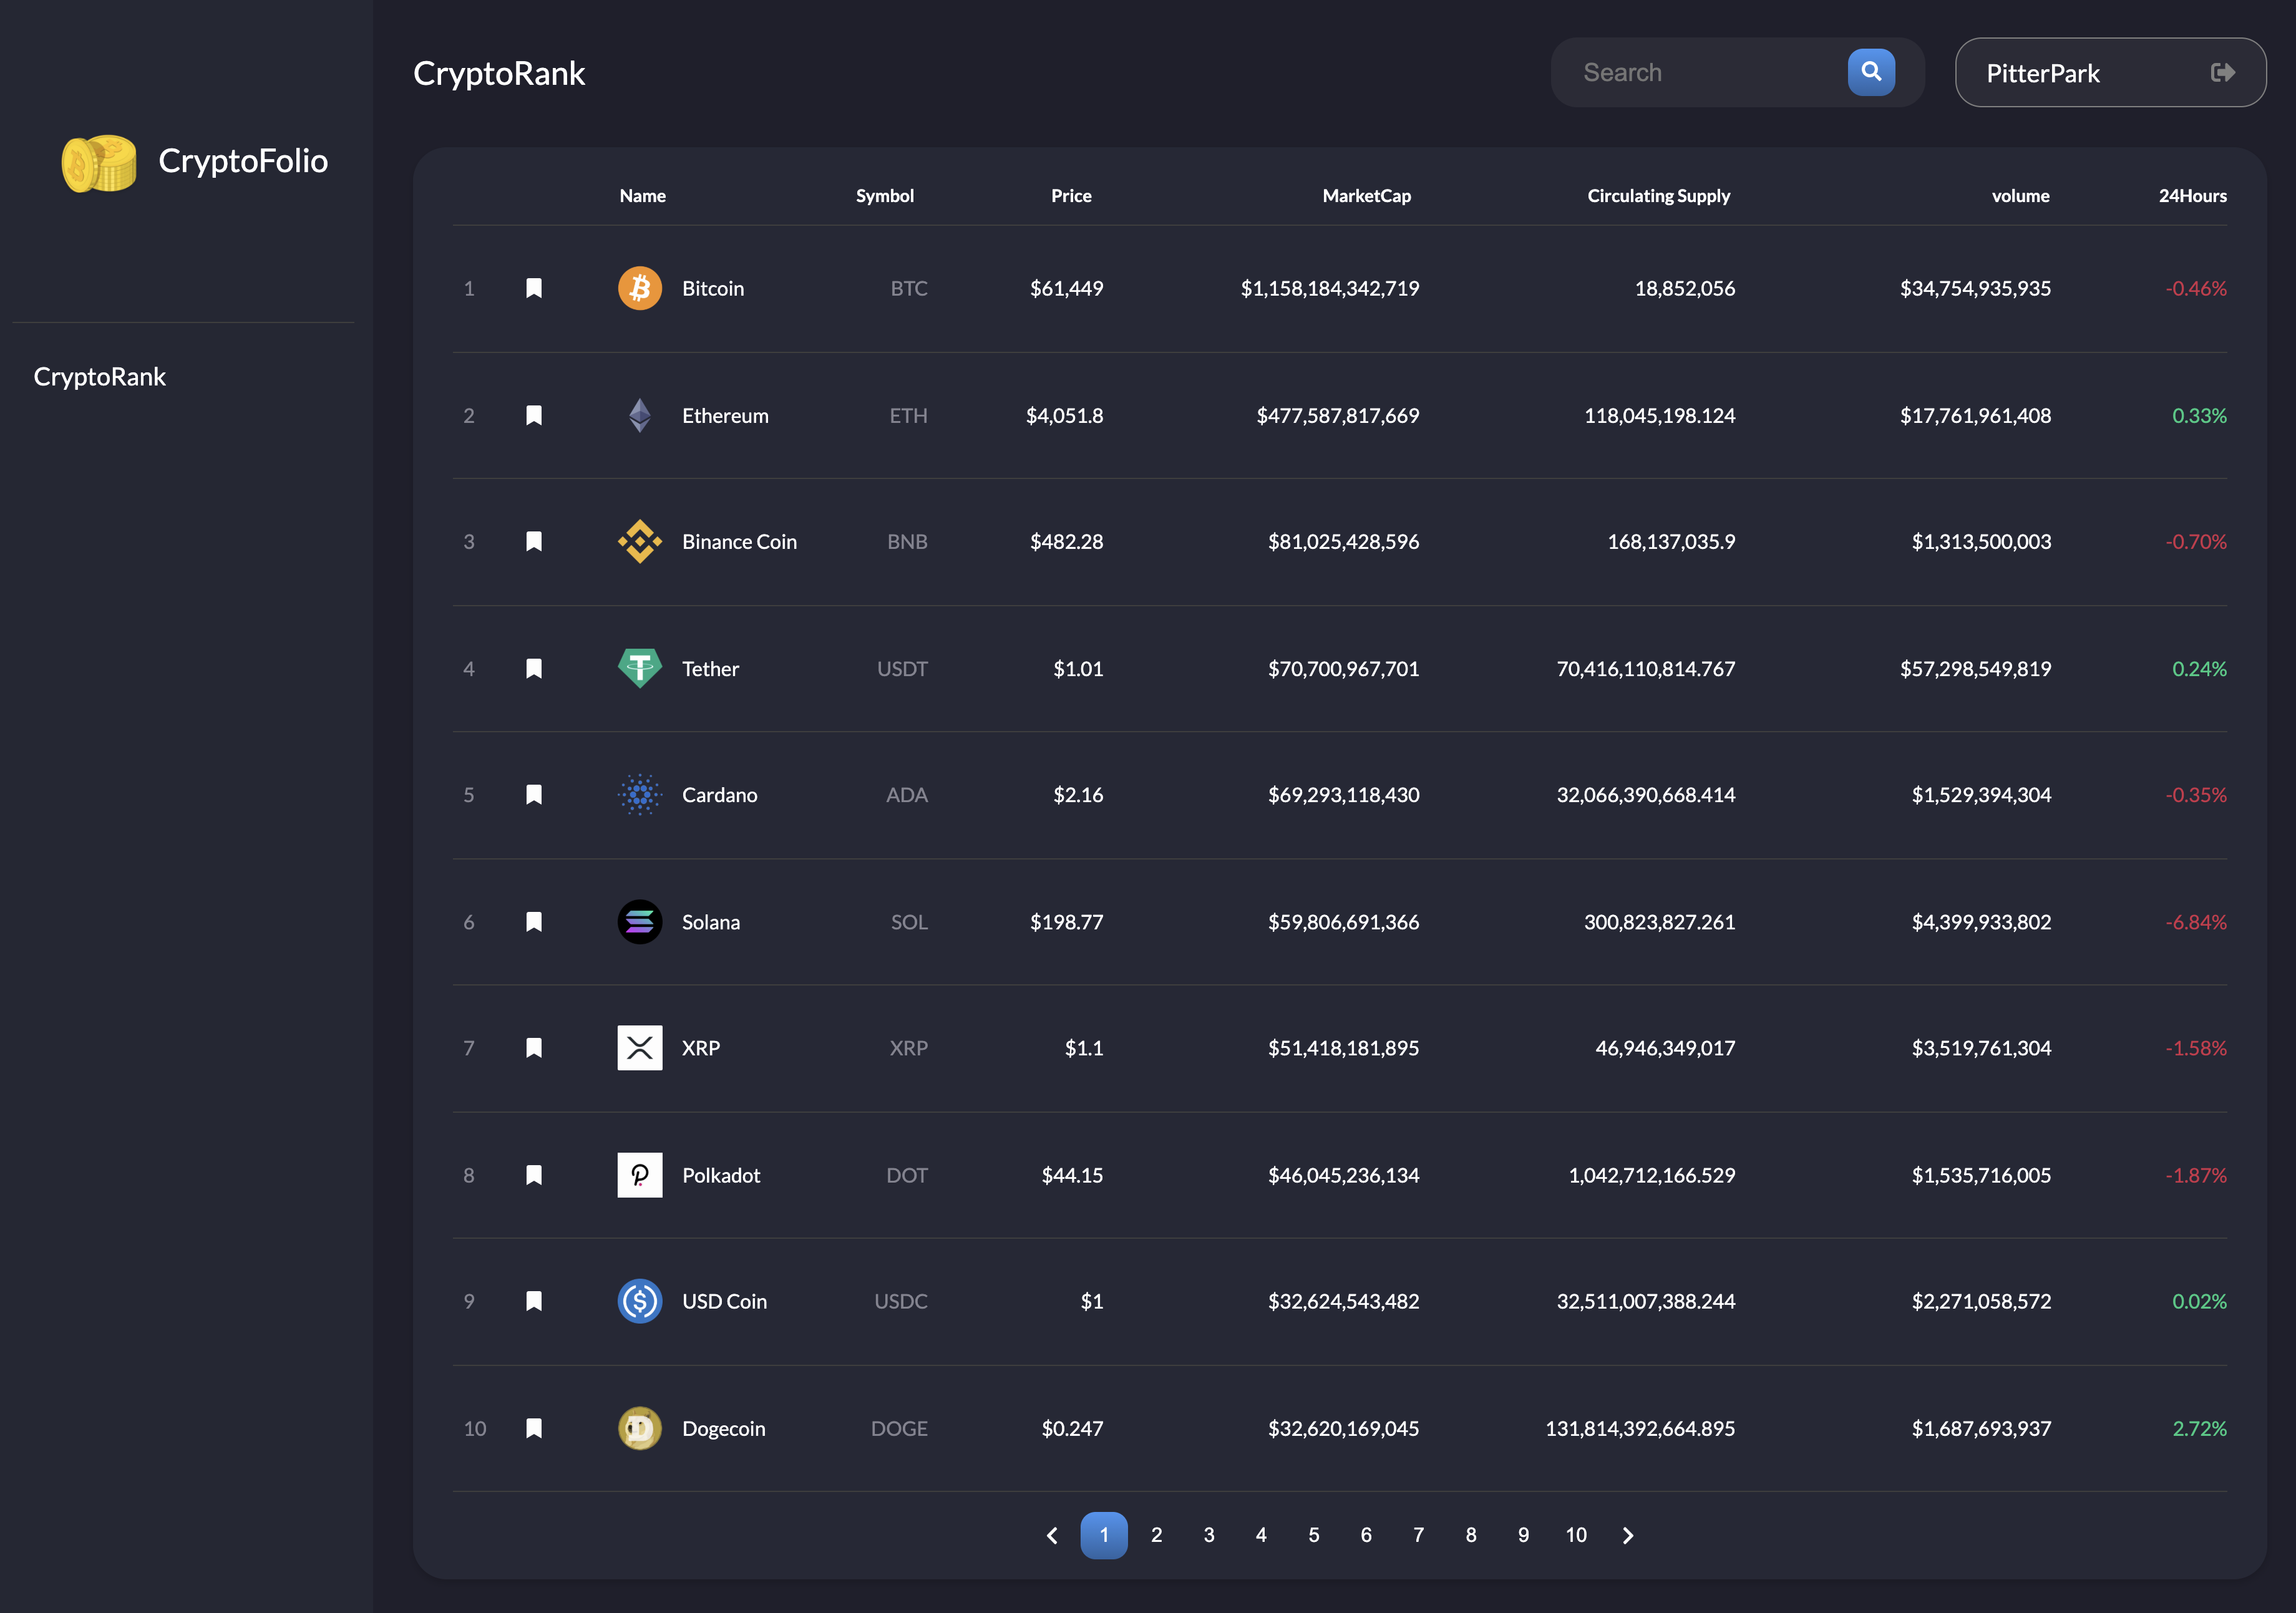Image resolution: width=2296 pixels, height=1613 pixels.
Task: Jump to page 7 in pagination
Action: pyautogui.click(x=1418, y=1535)
